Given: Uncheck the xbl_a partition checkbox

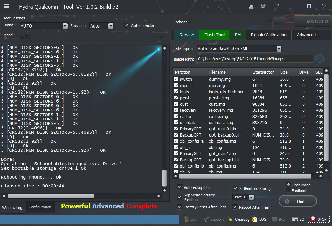Looking at the screenshot, I should [176, 147].
